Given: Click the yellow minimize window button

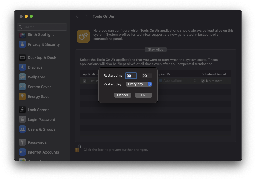Looking at the screenshot, I should 26,16.
